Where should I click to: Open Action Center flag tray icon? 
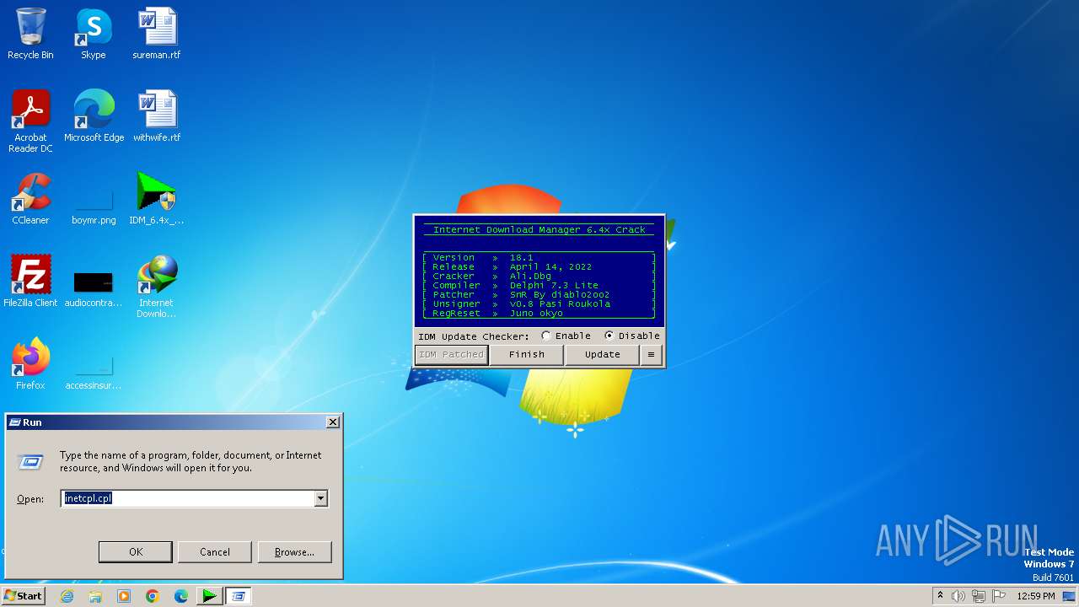pyautogui.click(x=1000, y=596)
